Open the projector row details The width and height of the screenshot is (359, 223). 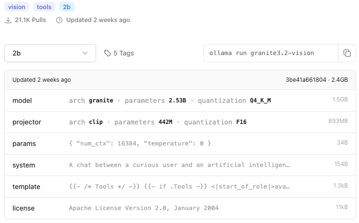(180, 122)
